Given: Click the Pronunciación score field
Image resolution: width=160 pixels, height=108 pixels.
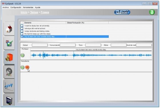Looking at the screenshot, I should pyautogui.click(x=68, y=45).
